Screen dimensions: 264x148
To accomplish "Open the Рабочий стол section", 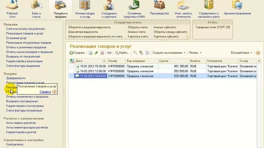I will [12, 9].
